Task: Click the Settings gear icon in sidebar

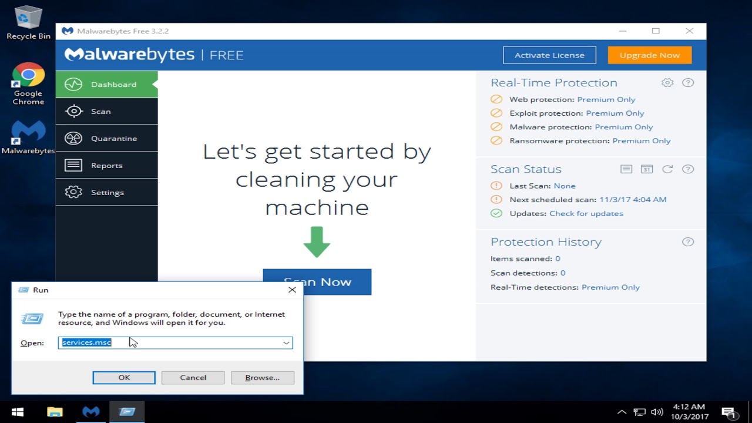Action: (x=73, y=192)
